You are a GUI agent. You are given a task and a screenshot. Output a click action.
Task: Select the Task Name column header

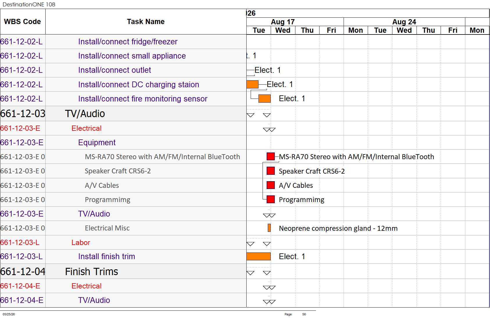[x=146, y=22]
